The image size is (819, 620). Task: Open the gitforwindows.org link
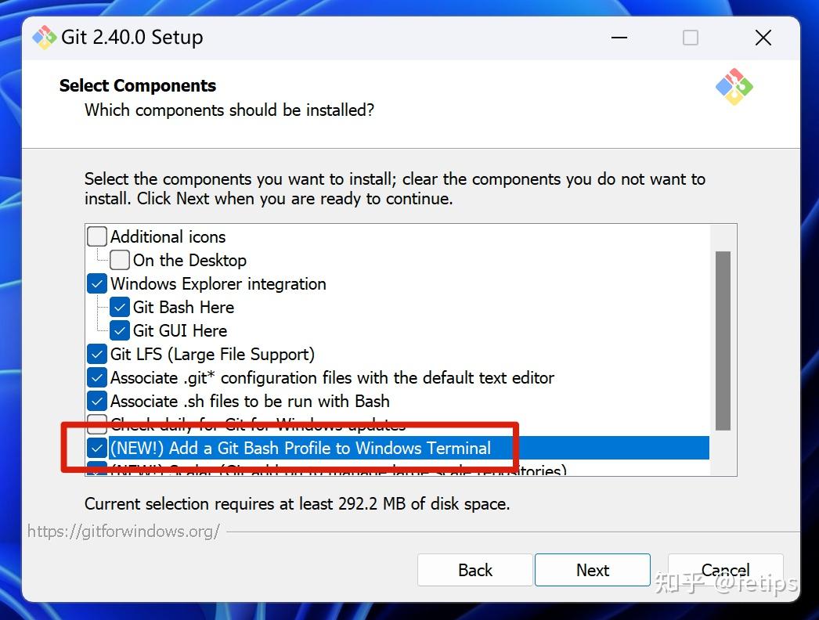tap(124, 532)
